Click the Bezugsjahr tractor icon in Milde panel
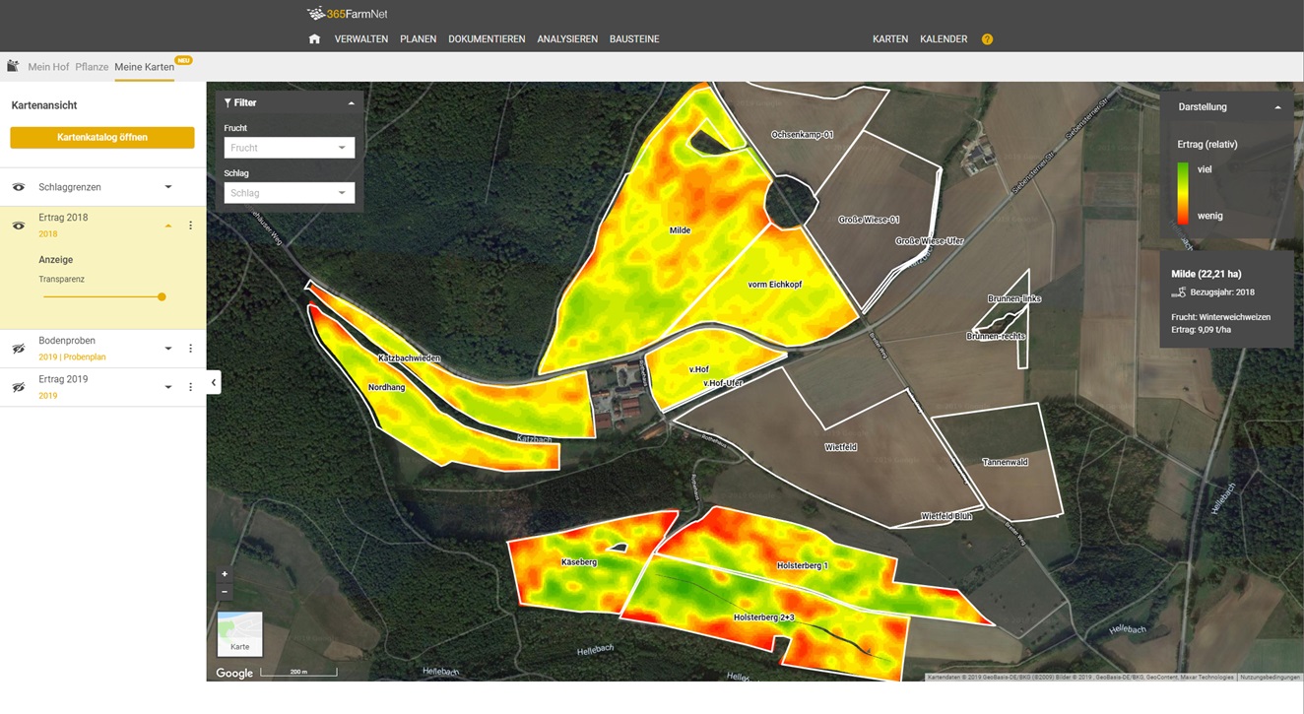Image resolution: width=1304 pixels, height=714 pixels. point(1179,292)
